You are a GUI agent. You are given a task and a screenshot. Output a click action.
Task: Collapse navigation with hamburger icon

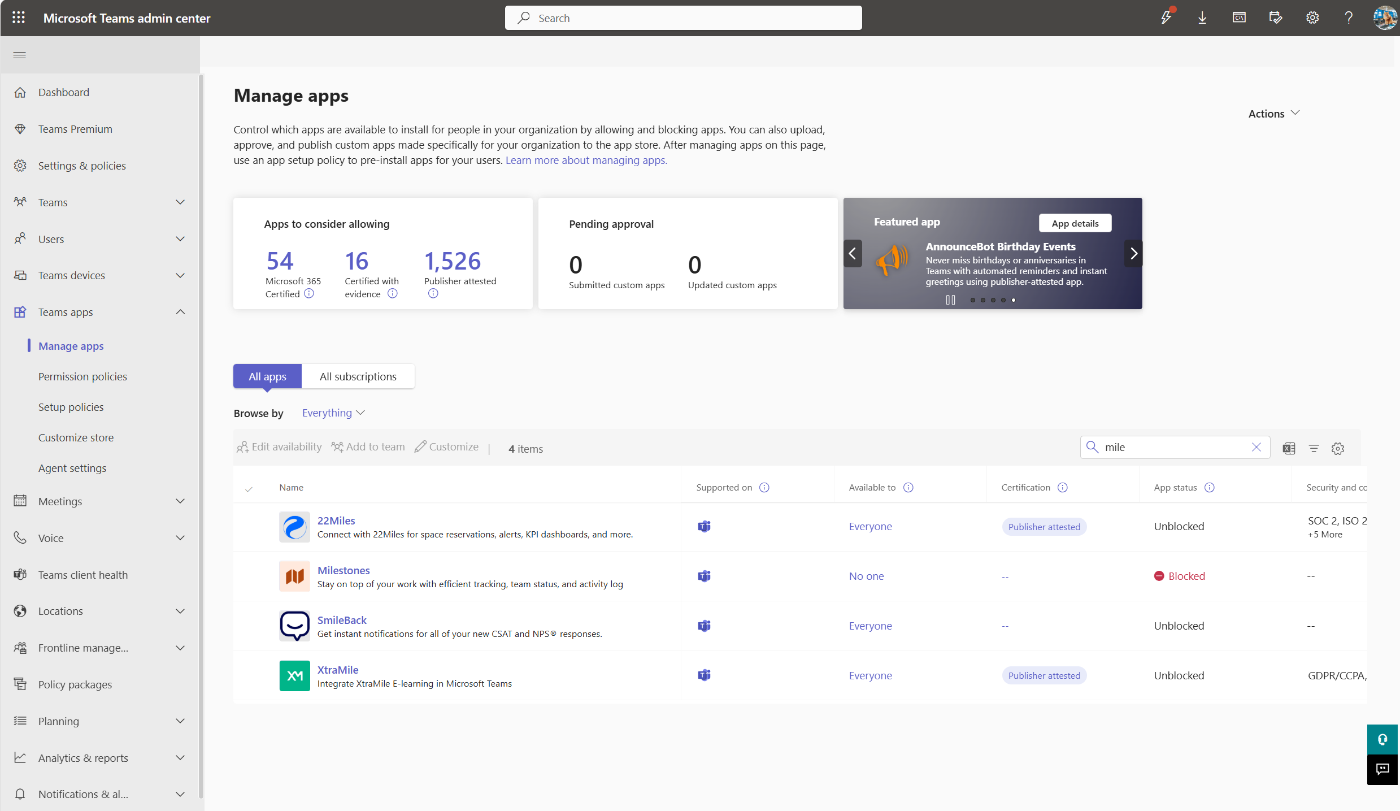(20, 55)
